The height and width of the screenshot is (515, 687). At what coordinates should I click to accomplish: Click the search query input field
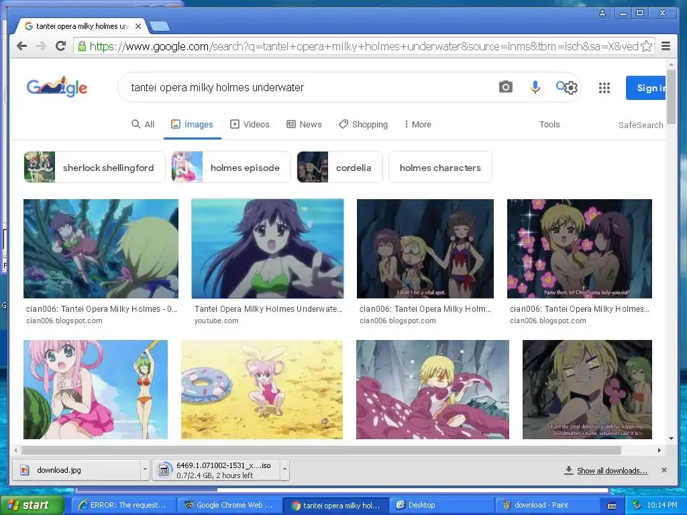coord(307,87)
